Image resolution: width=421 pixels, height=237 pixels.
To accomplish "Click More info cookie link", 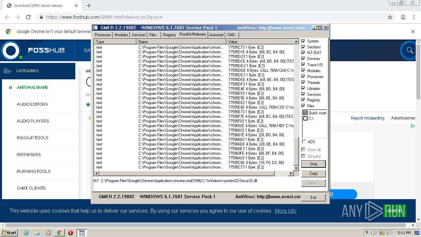I will (285, 211).
